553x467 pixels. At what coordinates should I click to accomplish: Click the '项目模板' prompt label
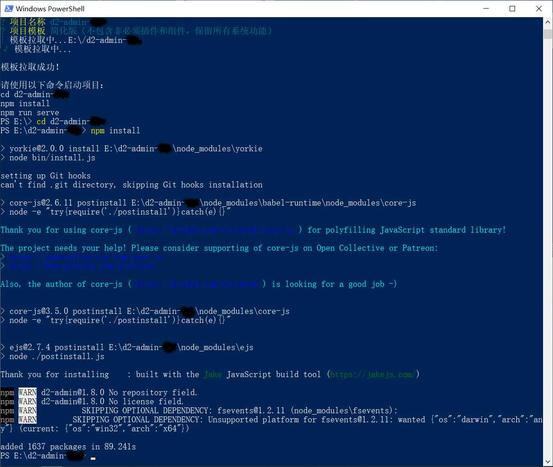tap(28, 31)
